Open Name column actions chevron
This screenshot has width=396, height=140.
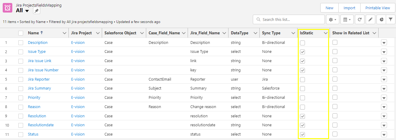tap(64, 33)
